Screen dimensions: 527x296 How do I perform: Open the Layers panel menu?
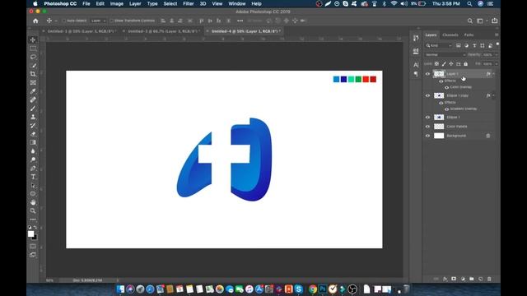pos(496,35)
